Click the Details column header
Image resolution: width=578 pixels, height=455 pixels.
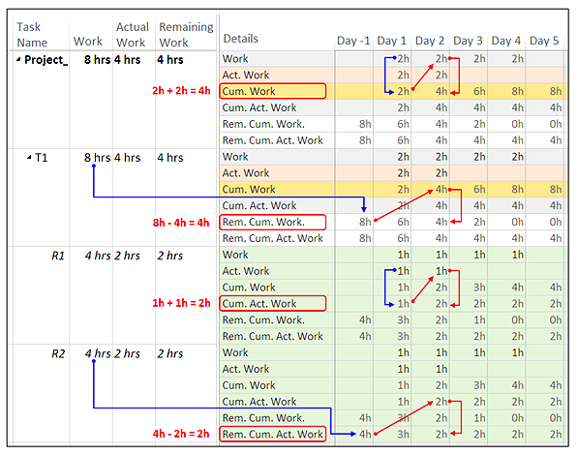241,39
